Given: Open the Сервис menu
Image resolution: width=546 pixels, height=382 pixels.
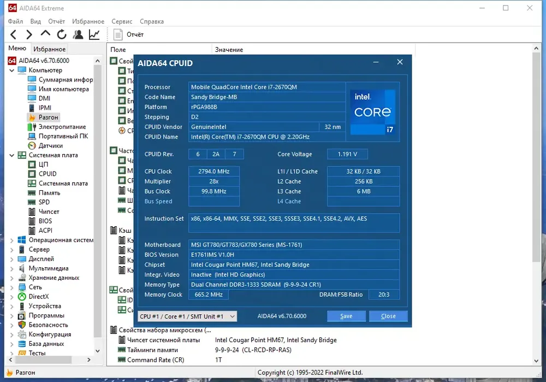Looking at the screenshot, I should tap(122, 21).
